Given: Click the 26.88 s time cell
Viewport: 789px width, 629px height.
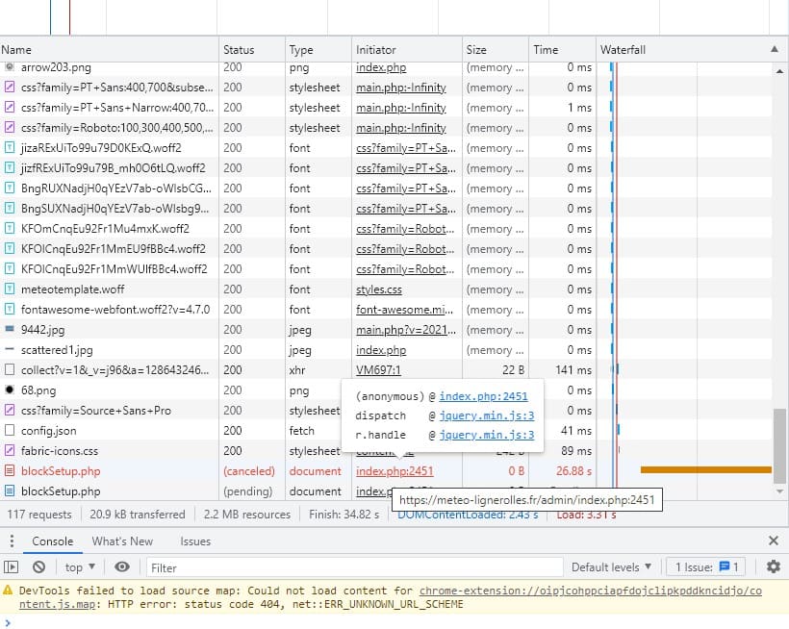Looking at the screenshot, I should (x=573, y=471).
